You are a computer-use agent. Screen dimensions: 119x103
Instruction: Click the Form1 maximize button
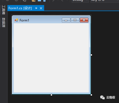point(75,20)
